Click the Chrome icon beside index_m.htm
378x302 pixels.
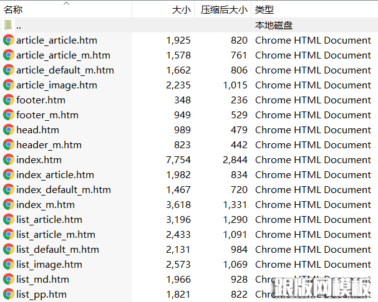[x=9, y=204]
